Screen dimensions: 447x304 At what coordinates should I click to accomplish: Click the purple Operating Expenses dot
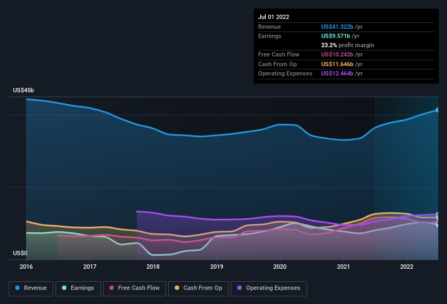pyautogui.click(x=240, y=288)
